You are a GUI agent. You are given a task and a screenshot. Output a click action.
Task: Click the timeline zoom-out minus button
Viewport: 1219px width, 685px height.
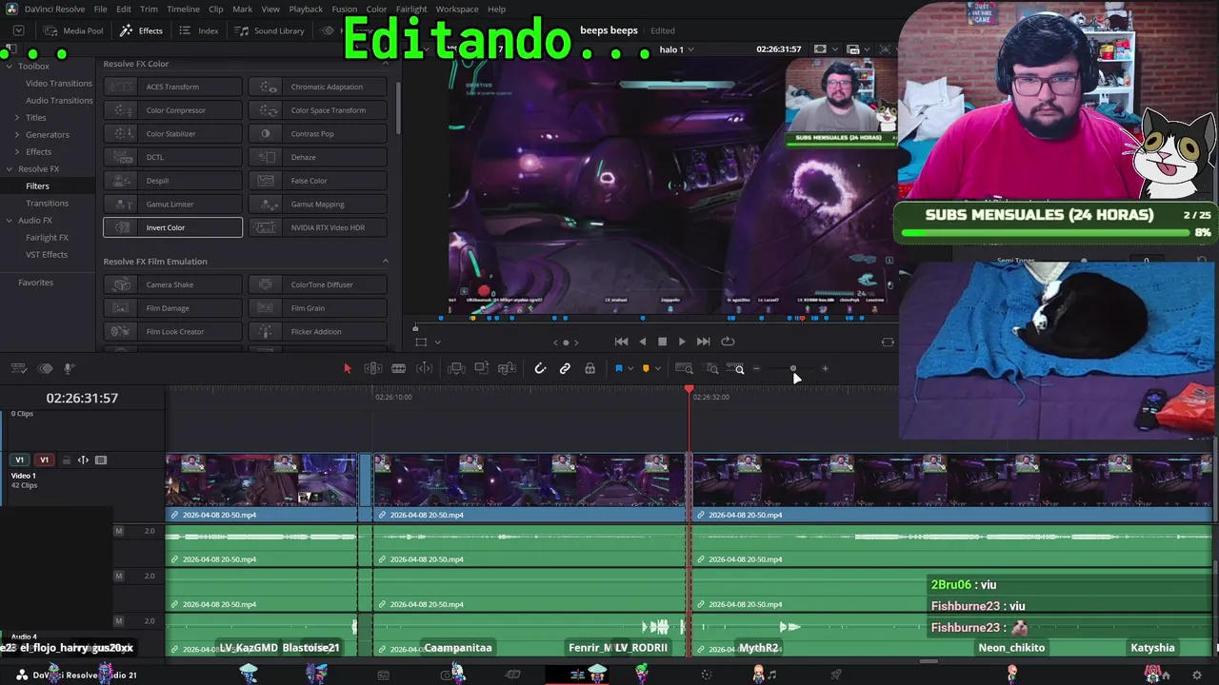point(757,368)
